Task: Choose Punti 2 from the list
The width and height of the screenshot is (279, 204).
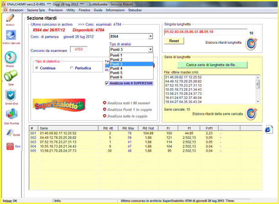Action: pyautogui.click(x=131, y=60)
